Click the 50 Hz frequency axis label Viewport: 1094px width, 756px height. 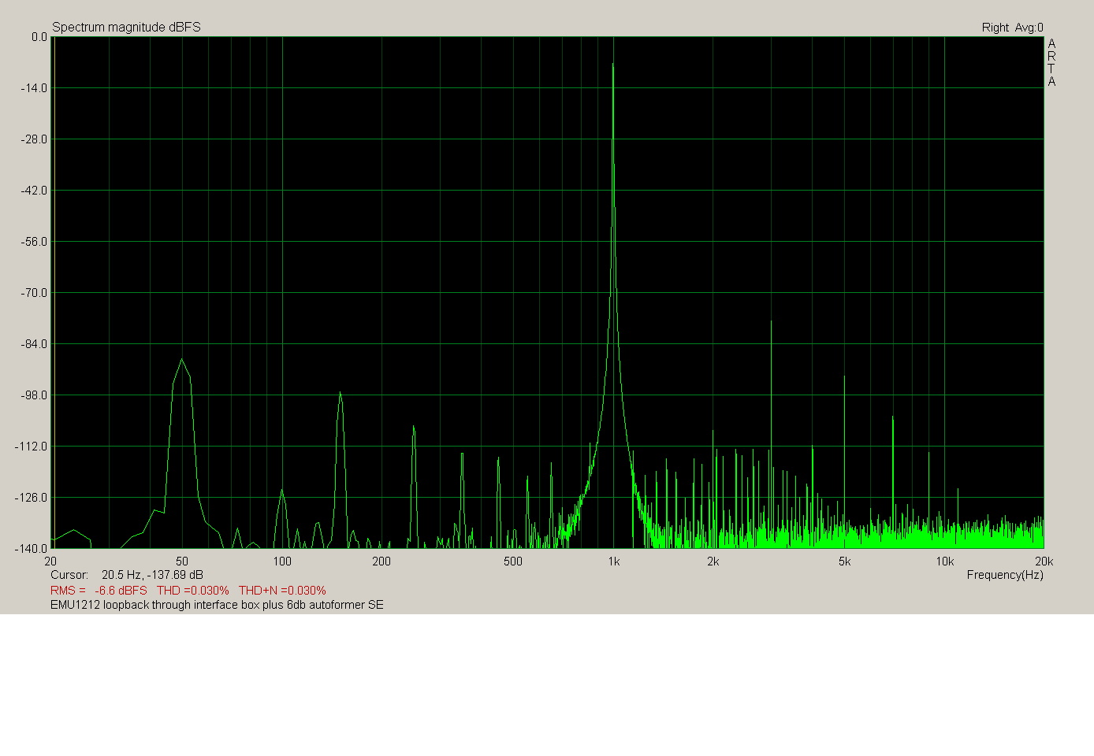tap(182, 561)
